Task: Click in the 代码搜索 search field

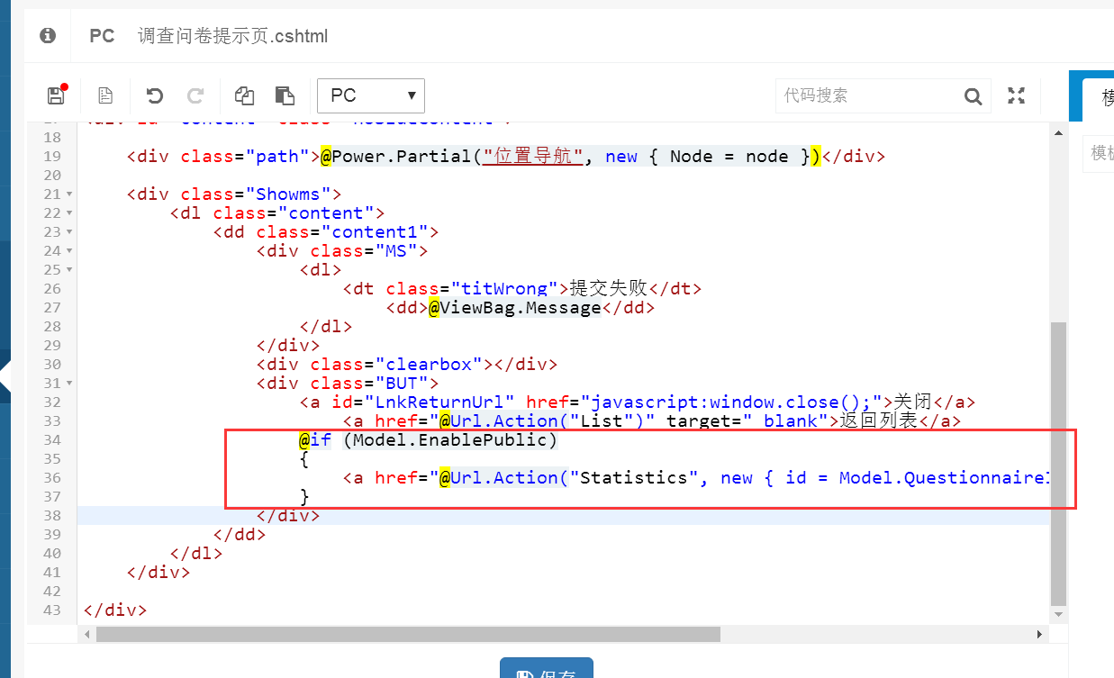Action: [x=865, y=95]
